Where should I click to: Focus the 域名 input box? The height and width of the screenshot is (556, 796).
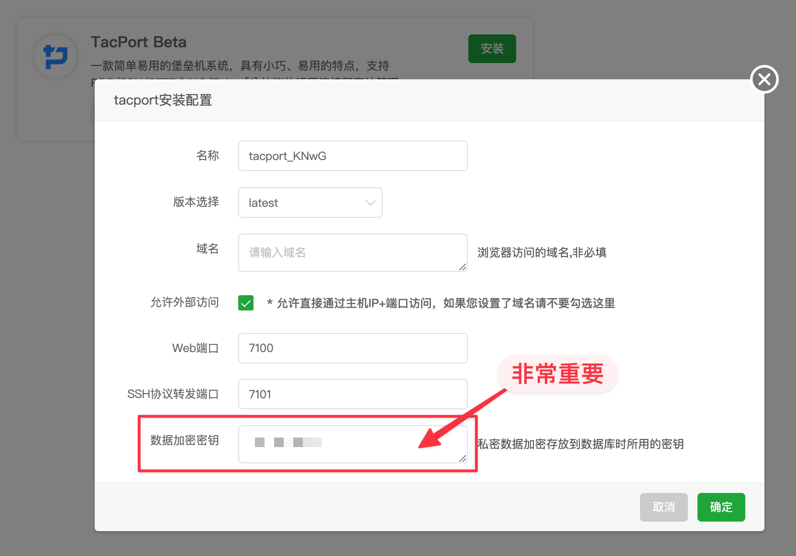[x=353, y=253]
